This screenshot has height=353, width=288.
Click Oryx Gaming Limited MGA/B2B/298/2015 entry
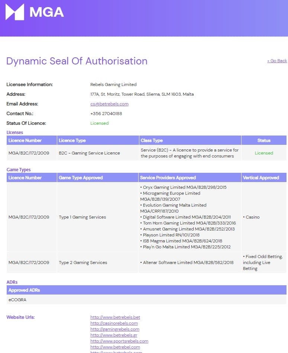[x=183, y=187]
